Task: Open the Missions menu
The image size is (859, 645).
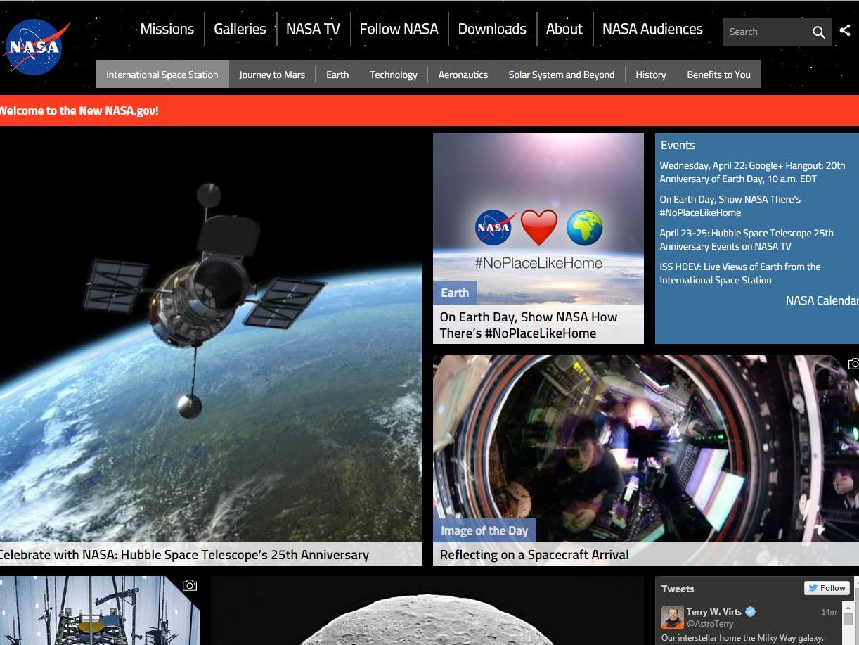Action: [x=167, y=29]
